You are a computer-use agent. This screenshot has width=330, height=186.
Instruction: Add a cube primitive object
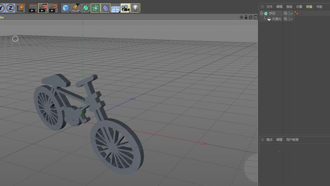point(66,8)
